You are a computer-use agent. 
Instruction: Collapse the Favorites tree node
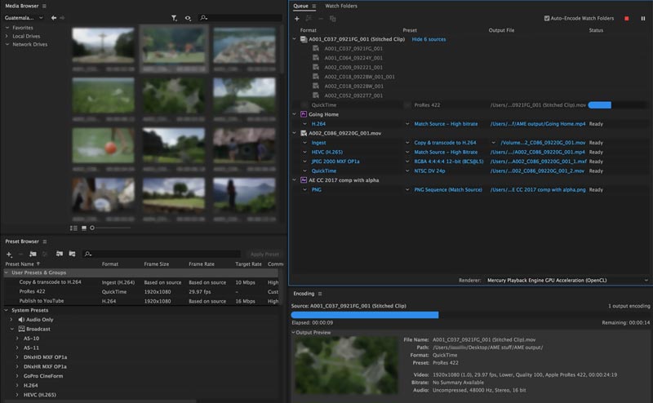[x=7, y=28]
